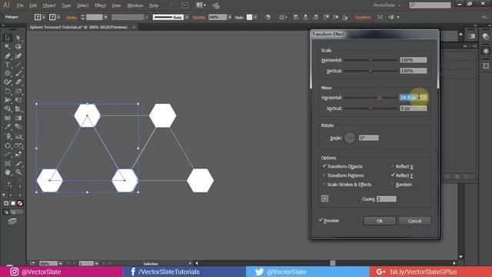This screenshot has width=492, height=277.
Task: Click Move Vertical value field
Action: [x=414, y=108]
